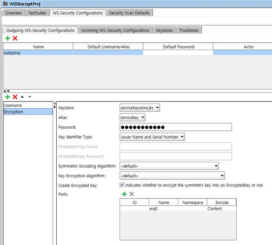Remove the selected WSS entry
Screen dimensions: 272x245
point(15,97)
